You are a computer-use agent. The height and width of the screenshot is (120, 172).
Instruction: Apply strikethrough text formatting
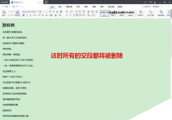tap(35, 15)
